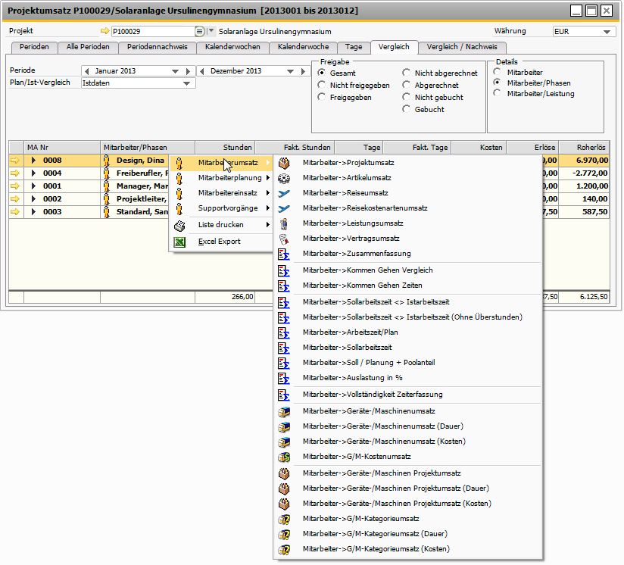
Task: Click the yellow arrow in row 0004
Action: coord(15,173)
